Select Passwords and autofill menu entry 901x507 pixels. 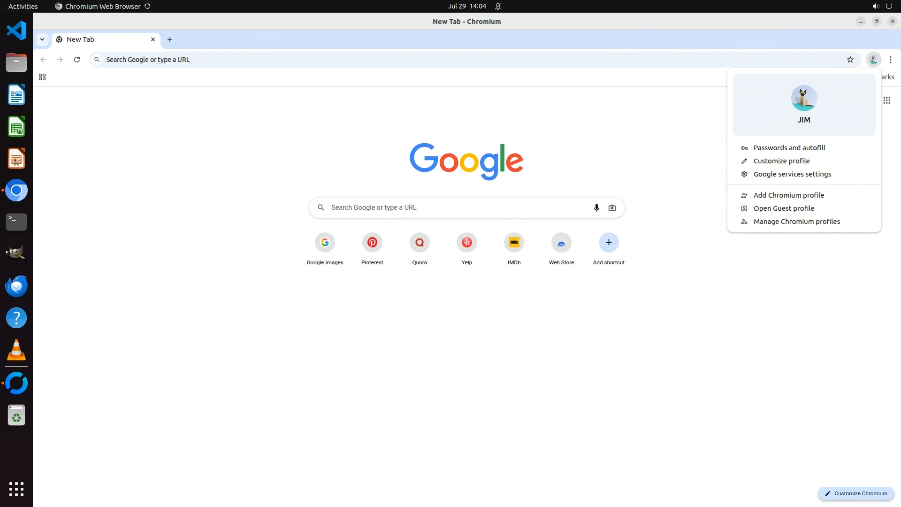pyautogui.click(x=789, y=148)
